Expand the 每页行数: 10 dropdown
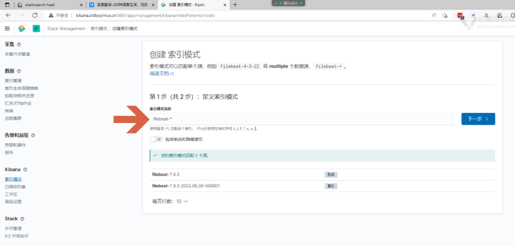Screen dimensions: 515x246 point(170,201)
